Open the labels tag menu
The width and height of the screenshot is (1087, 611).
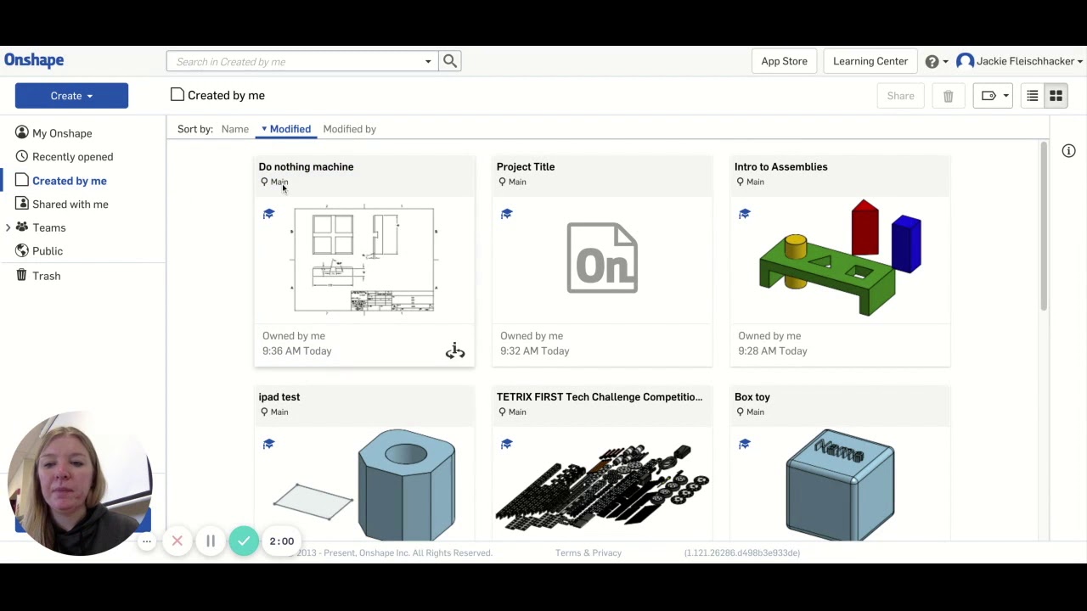coord(994,96)
